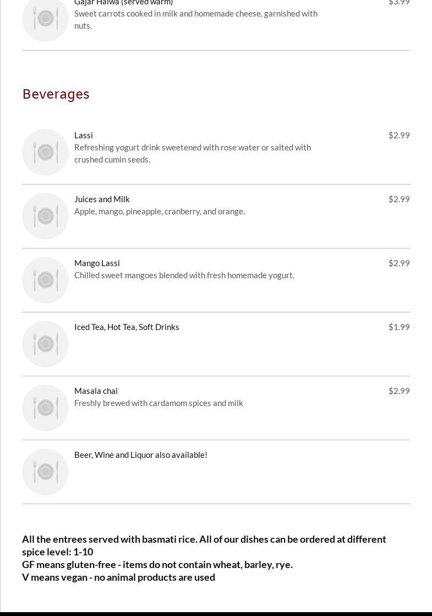Viewport: 432px width, 616px height.
Task: Open the Juices and Milk item name
Action: click(102, 199)
